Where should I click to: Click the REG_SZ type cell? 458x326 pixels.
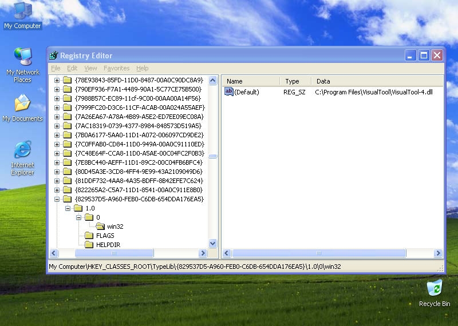(x=294, y=92)
